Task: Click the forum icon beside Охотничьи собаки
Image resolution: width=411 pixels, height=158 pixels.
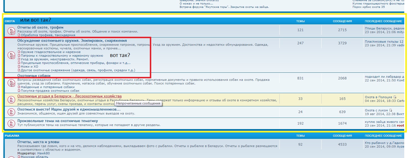Action: (x=11, y=83)
